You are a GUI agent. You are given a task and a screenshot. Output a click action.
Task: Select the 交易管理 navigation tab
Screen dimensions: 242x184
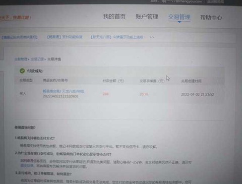point(179,17)
